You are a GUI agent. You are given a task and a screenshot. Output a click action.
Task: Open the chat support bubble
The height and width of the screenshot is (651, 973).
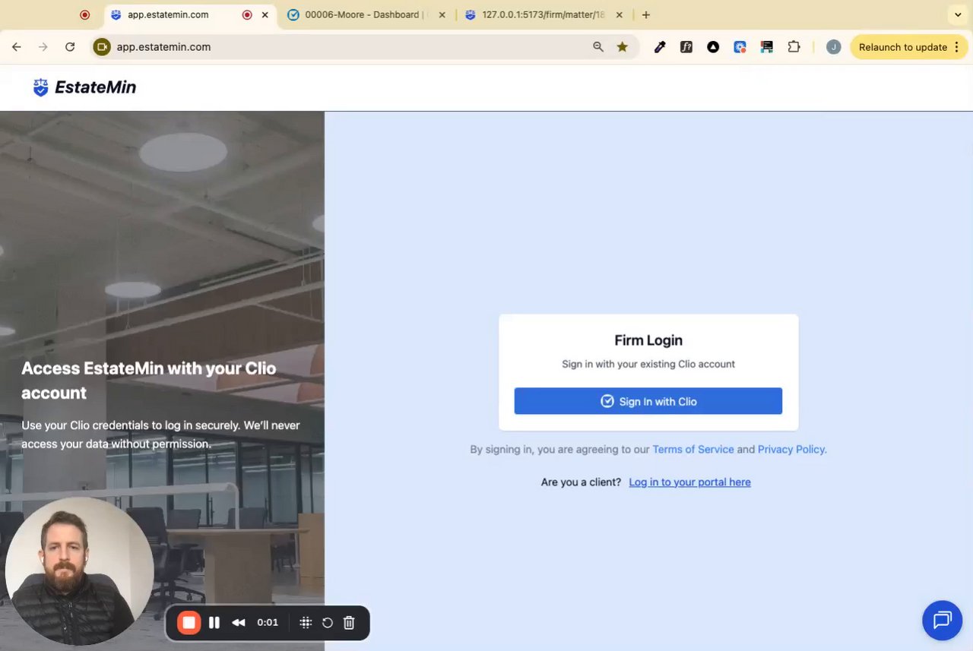click(942, 620)
